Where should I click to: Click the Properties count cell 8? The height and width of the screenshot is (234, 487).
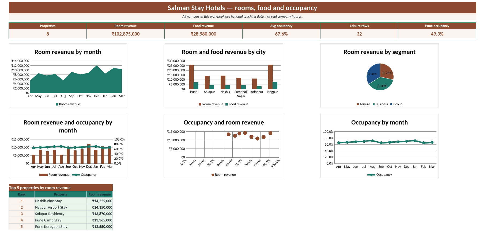pos(48,34)
